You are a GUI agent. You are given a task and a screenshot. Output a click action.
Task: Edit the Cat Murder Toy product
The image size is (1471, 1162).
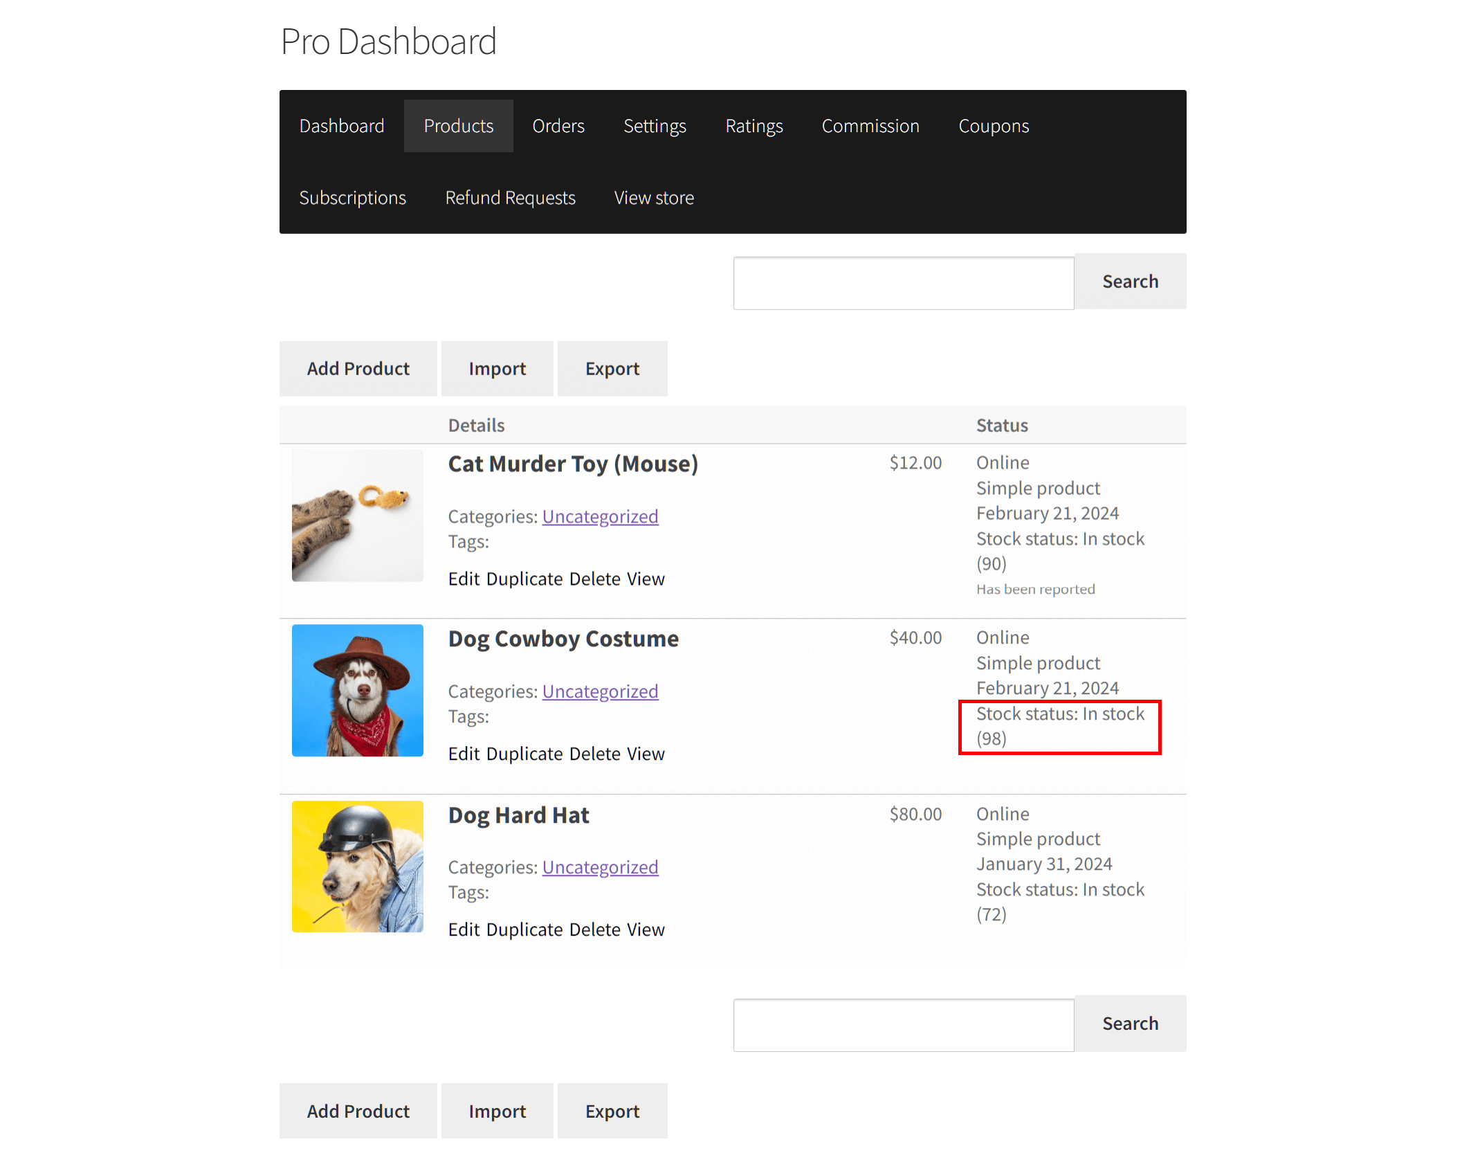tap(464, 579)
